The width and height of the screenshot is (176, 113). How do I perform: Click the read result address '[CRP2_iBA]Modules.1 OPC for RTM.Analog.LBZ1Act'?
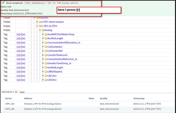tap(52, 3)
